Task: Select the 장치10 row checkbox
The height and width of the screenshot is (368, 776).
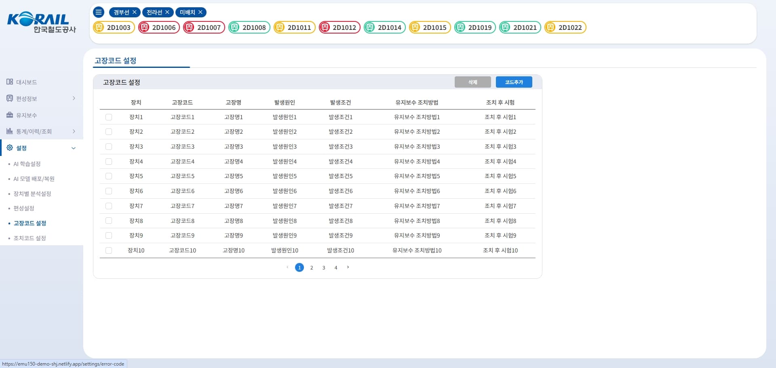Action: (109, 250)
